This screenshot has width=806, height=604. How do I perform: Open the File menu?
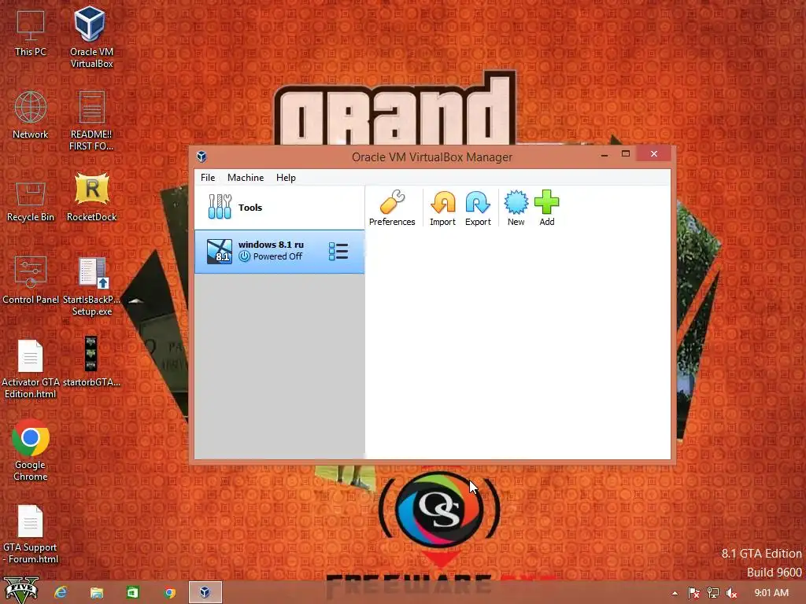208,177
